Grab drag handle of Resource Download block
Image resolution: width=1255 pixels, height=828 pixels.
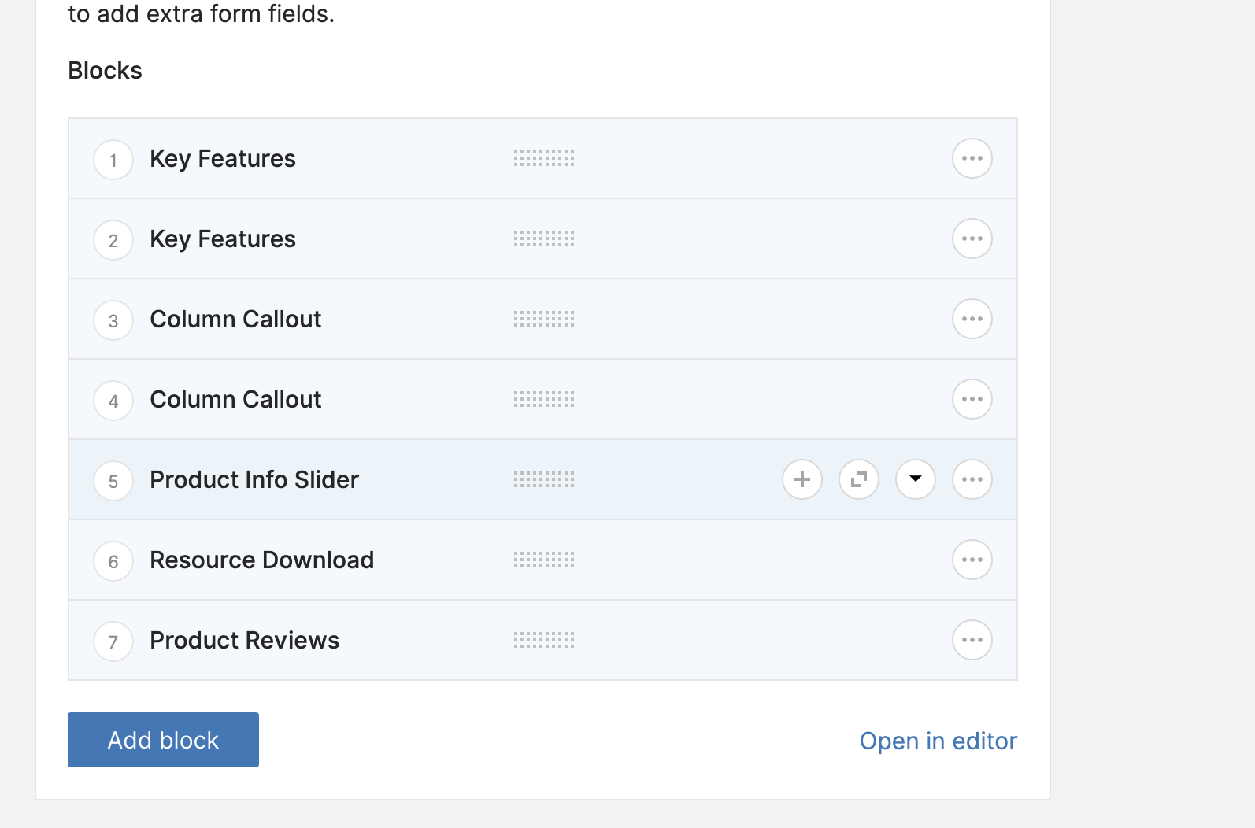click(x=543, y=560)
